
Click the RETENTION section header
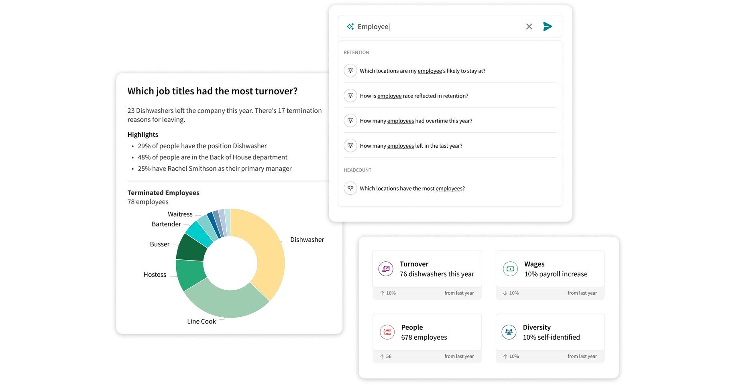(x=356, y=52)
